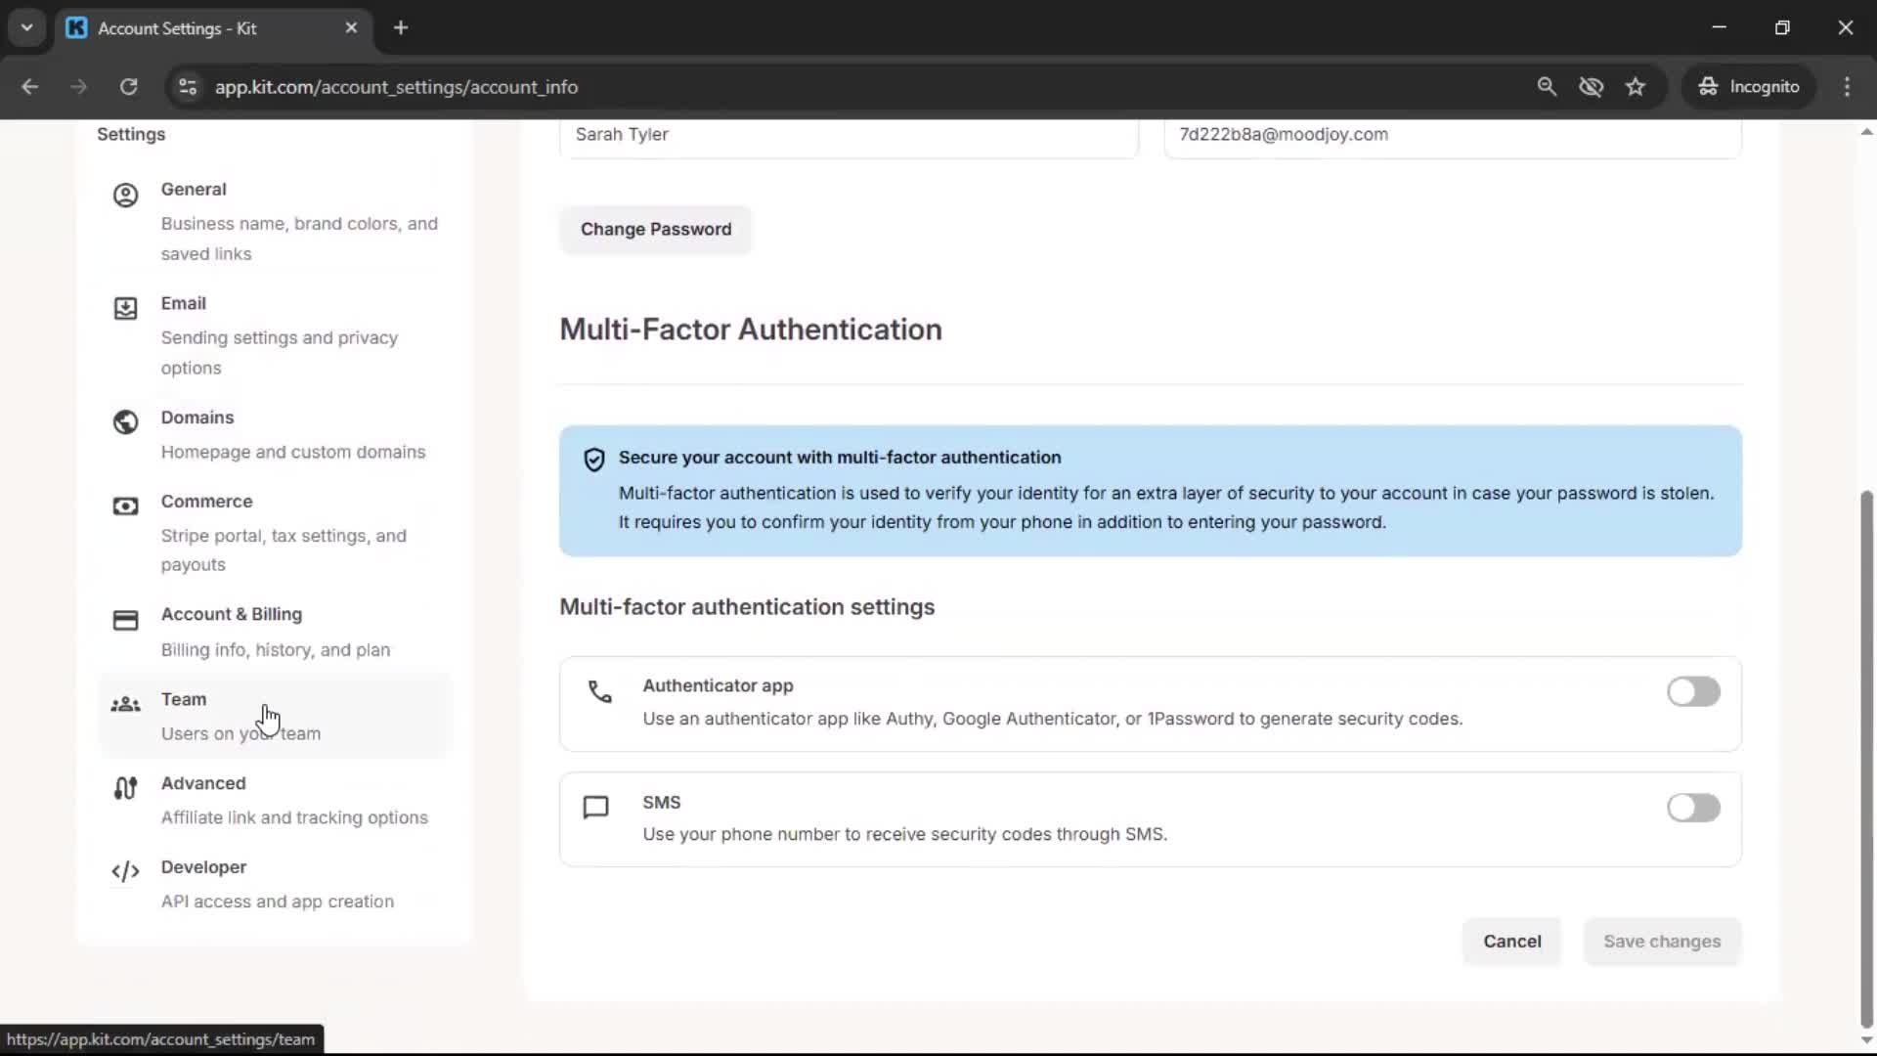Image resolution: width=1877 pixels, height=1056 pixels.
Task: Click the Commerce cash icon
Action: [x=125, y=506]
